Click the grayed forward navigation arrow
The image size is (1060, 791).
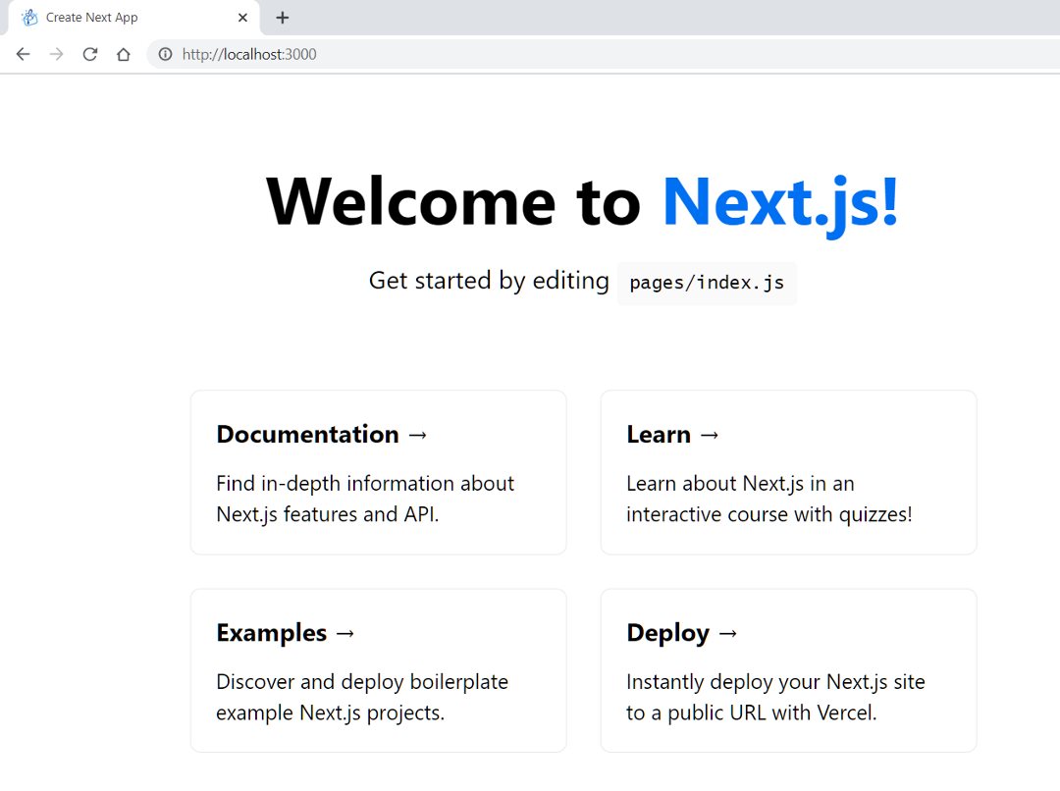coord(56,54)
